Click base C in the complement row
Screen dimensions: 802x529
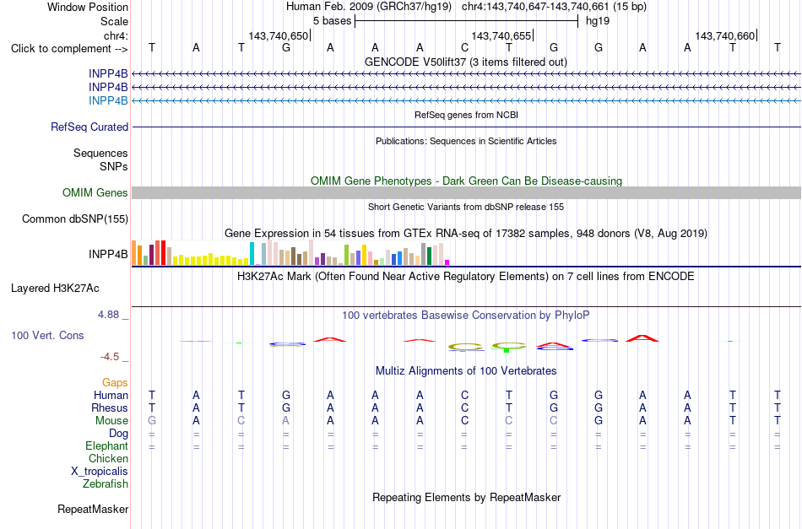tap(464, 48)
